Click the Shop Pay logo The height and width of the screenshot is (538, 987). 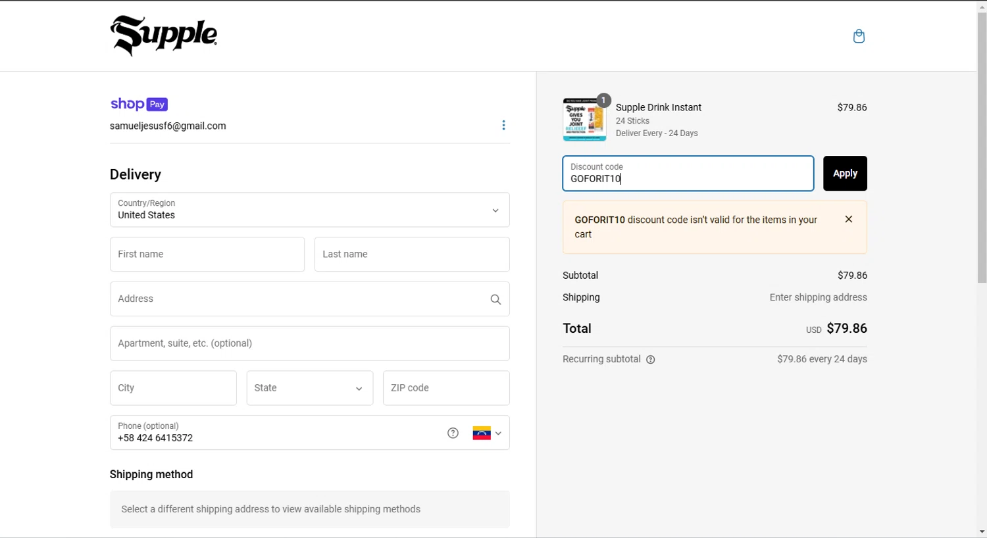(139, 104)
